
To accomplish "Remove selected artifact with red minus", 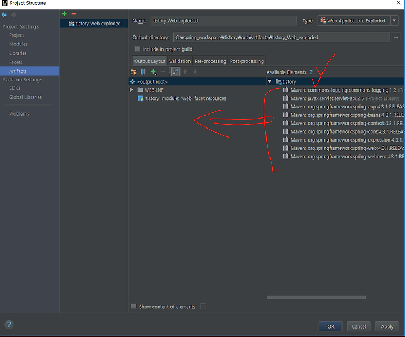I will 74,14.
